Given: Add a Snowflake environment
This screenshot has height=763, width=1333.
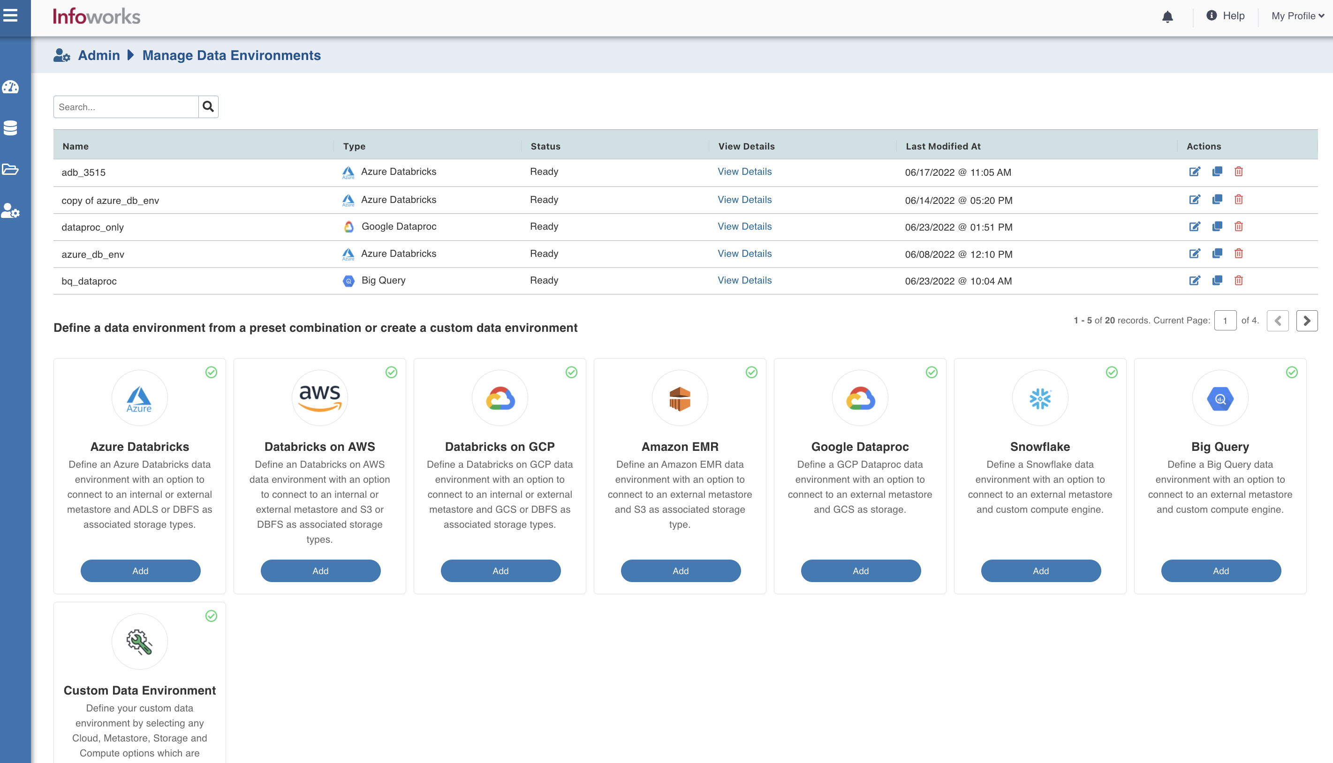Looking at the screenshot, I should pos(1041,571).
